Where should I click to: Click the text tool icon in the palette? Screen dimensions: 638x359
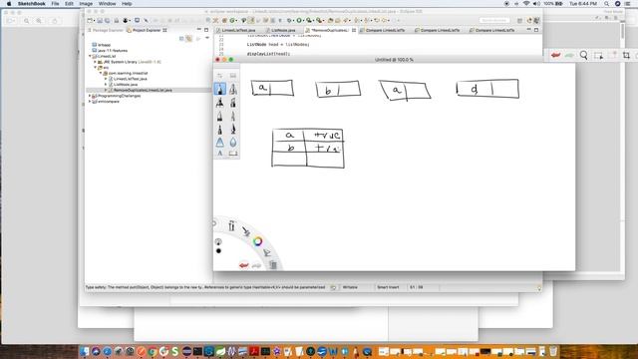click(x=219, y=154)
